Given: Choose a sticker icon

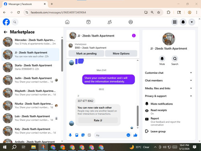Looking at the screenshot, I should point(83,135).
